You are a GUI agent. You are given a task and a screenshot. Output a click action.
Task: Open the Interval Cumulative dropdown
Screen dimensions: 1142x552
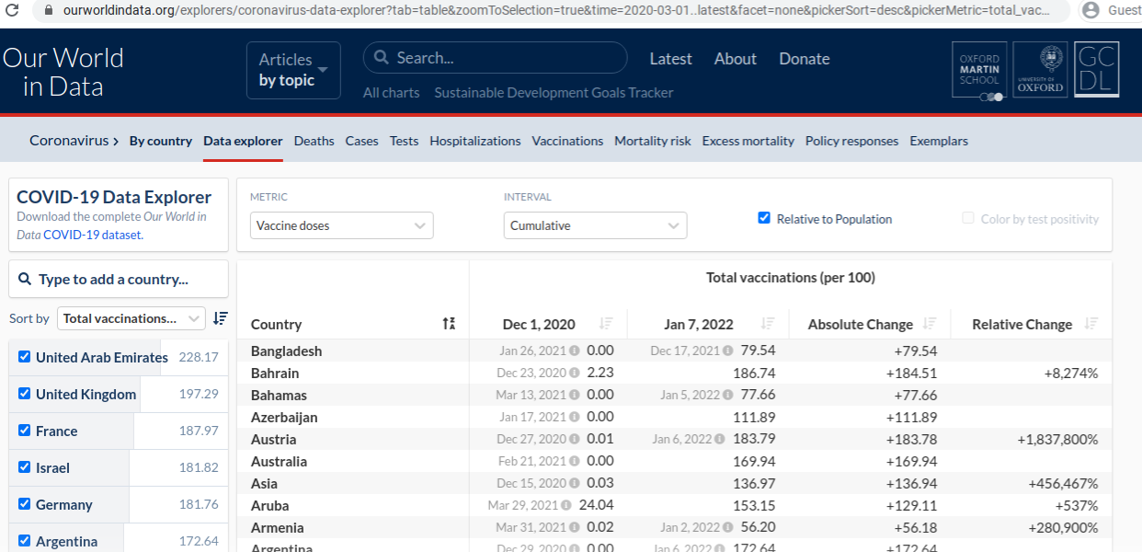(595, 225)
